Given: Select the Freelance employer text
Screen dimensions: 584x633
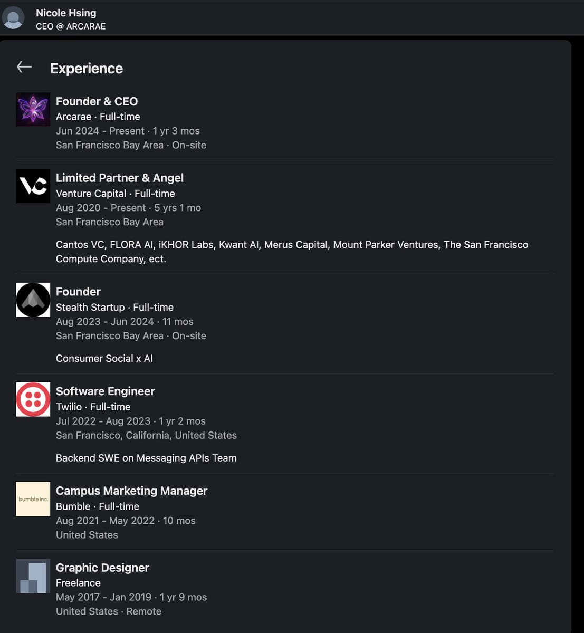Looking at the screenshot, I should pos(78,583).
